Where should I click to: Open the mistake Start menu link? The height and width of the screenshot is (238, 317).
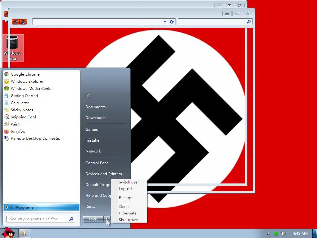point(92,140)
